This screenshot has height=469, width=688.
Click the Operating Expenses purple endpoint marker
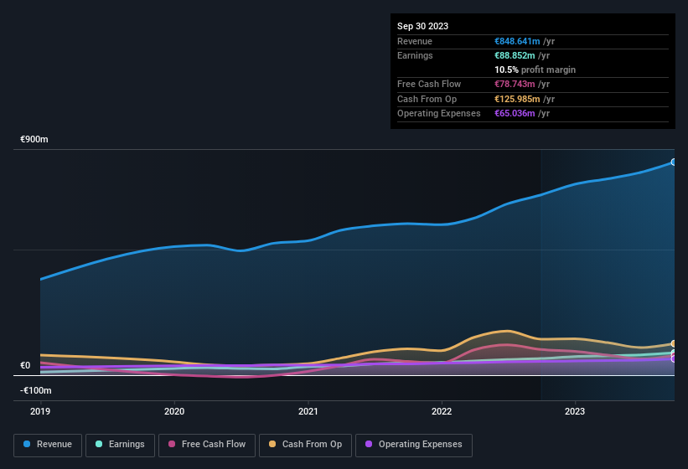[x=674, y=359]
